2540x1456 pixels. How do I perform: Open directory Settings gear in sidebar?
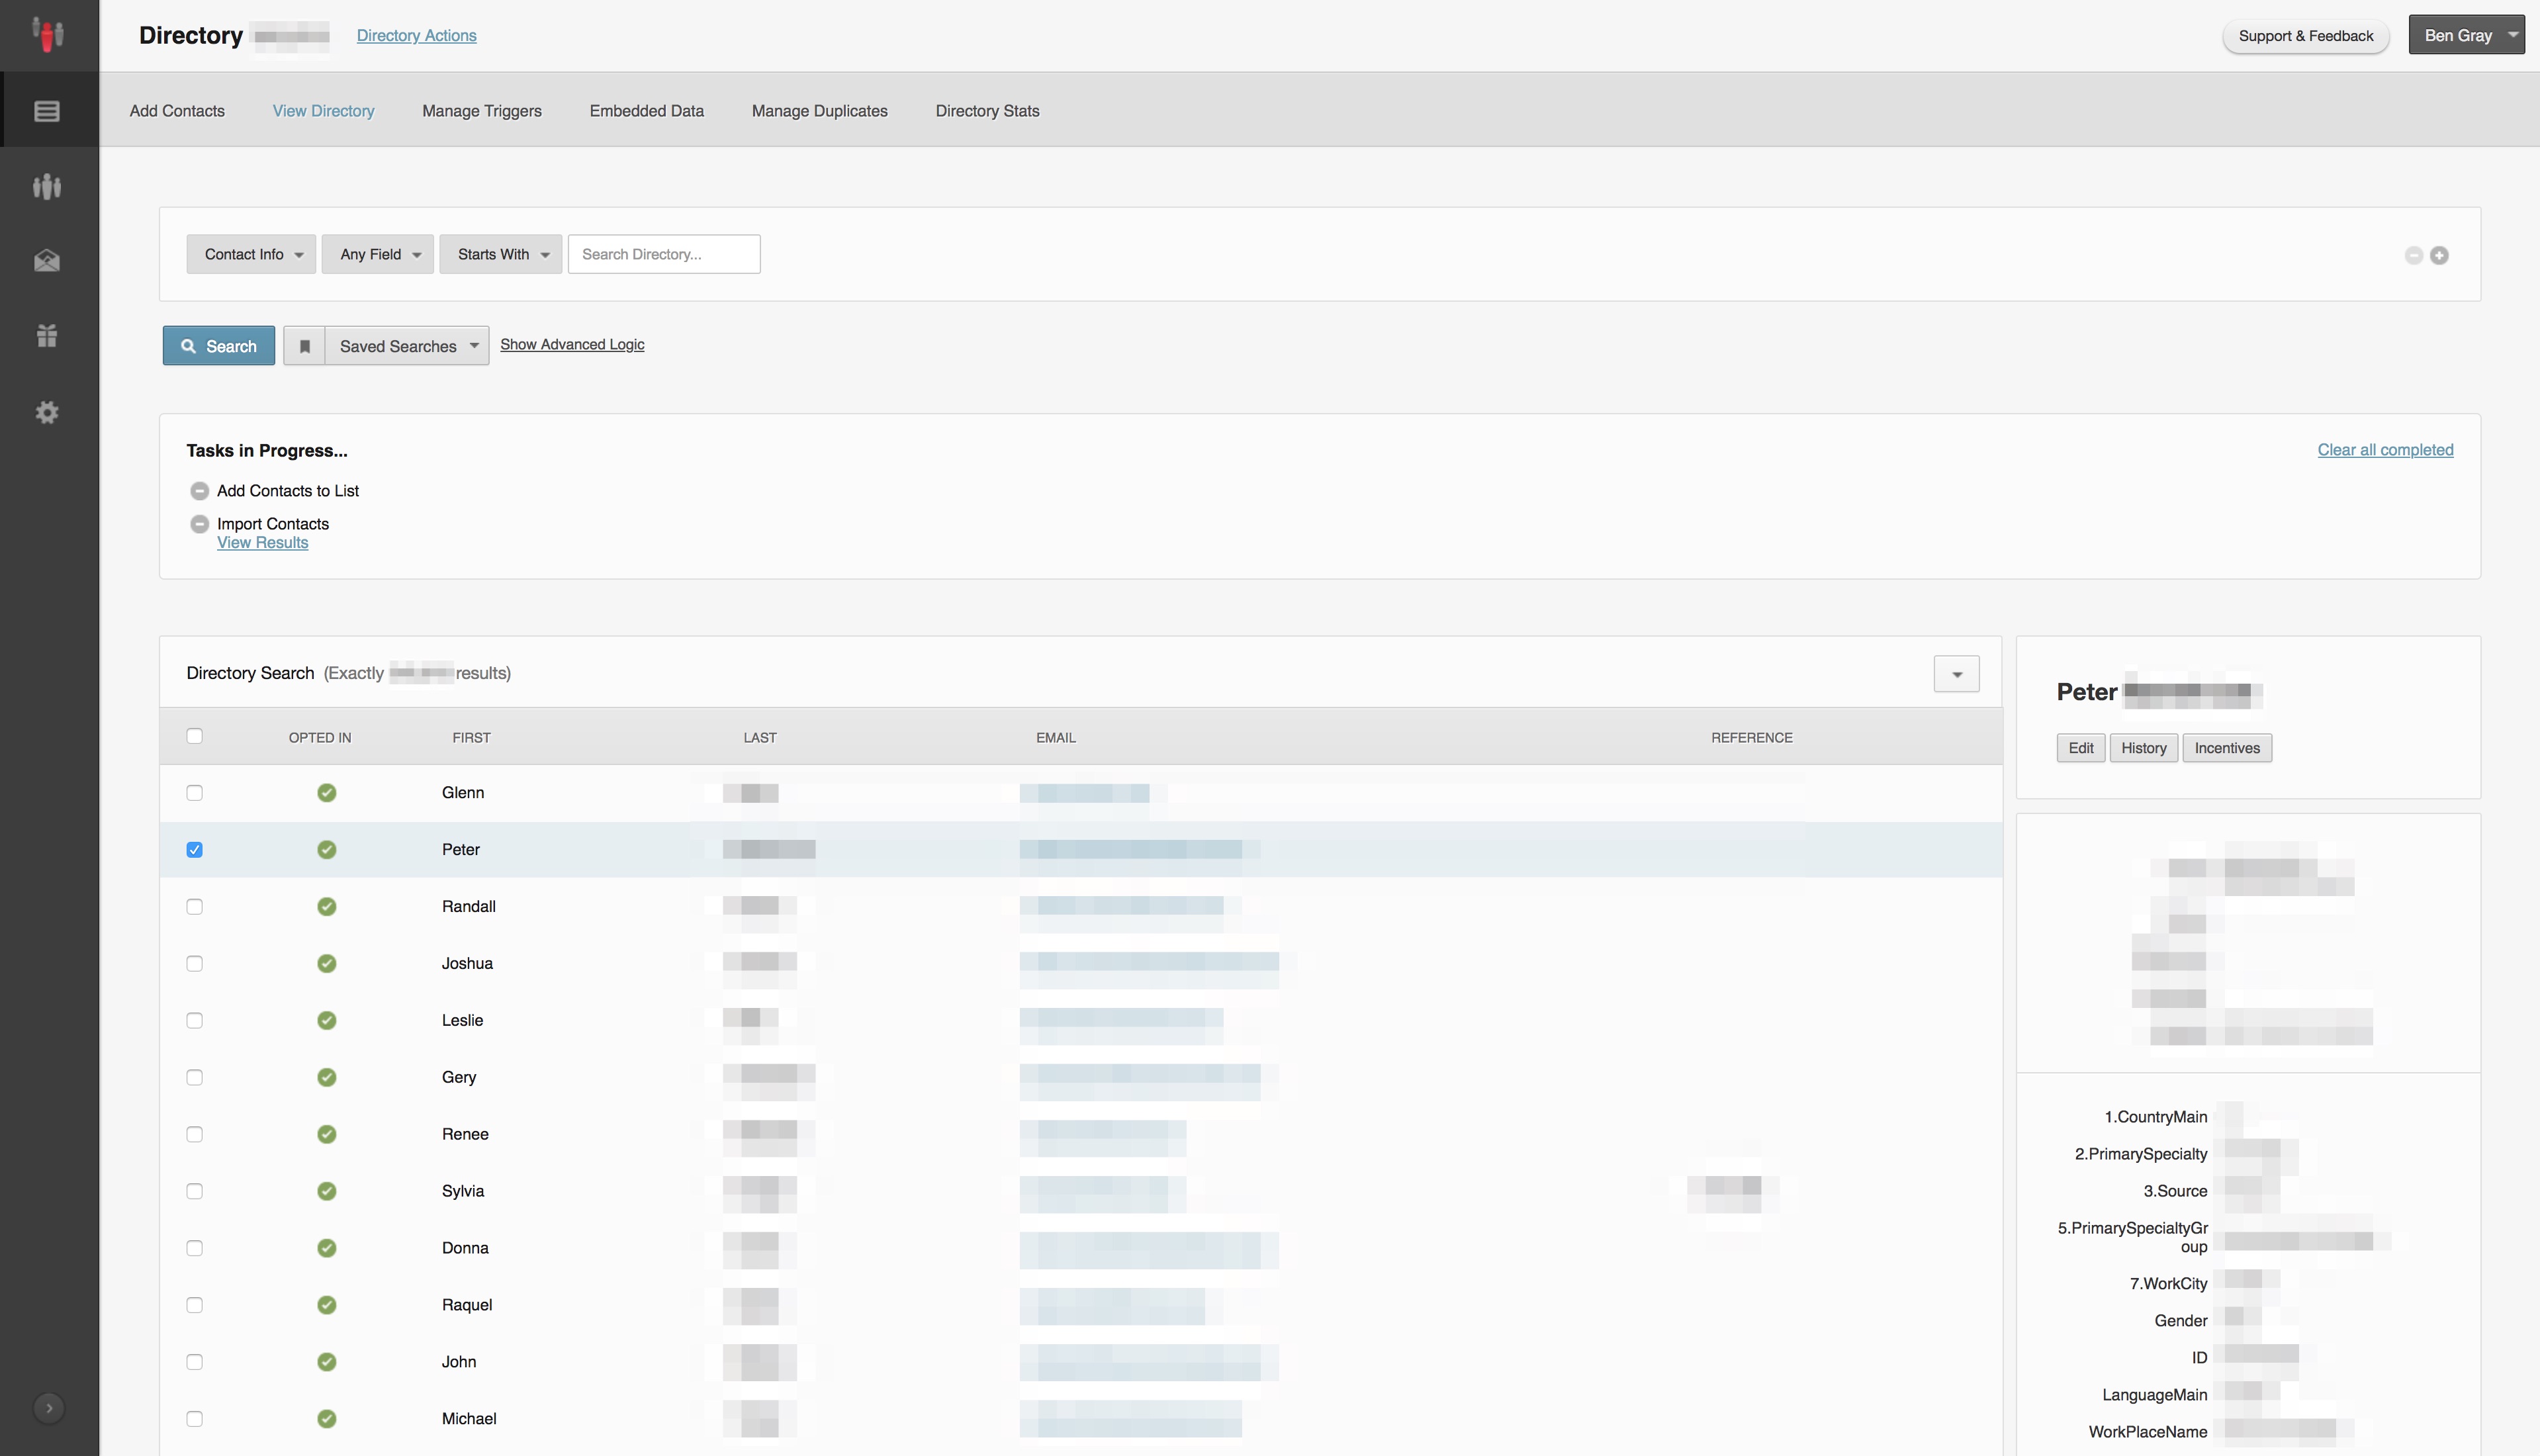[47, 412]
